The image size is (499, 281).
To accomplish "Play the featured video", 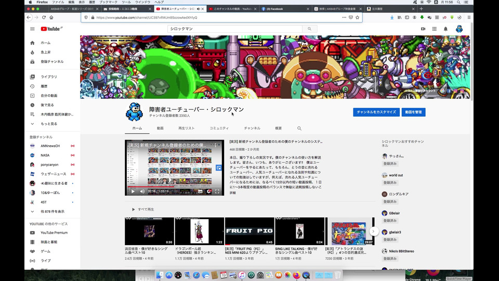I will (x=133, y=191).
